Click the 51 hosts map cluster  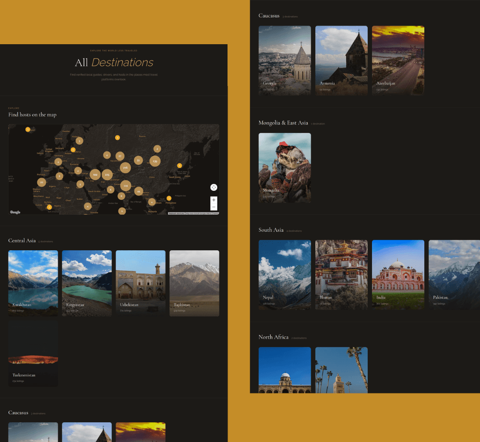coord(138,160)
